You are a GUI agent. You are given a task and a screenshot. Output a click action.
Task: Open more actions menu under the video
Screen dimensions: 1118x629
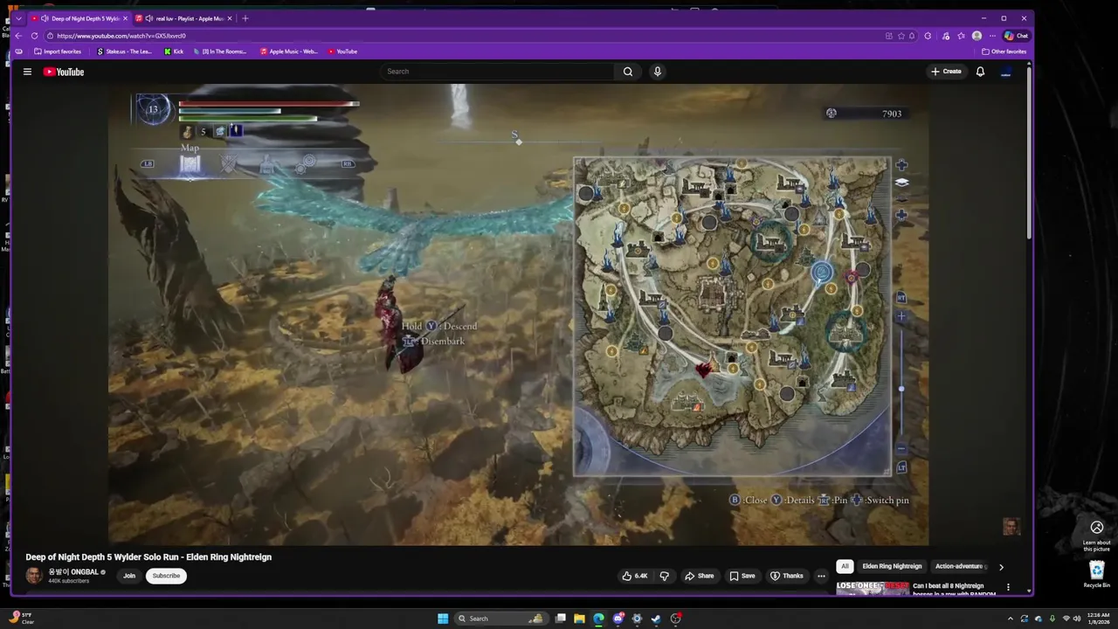point(821,576)
